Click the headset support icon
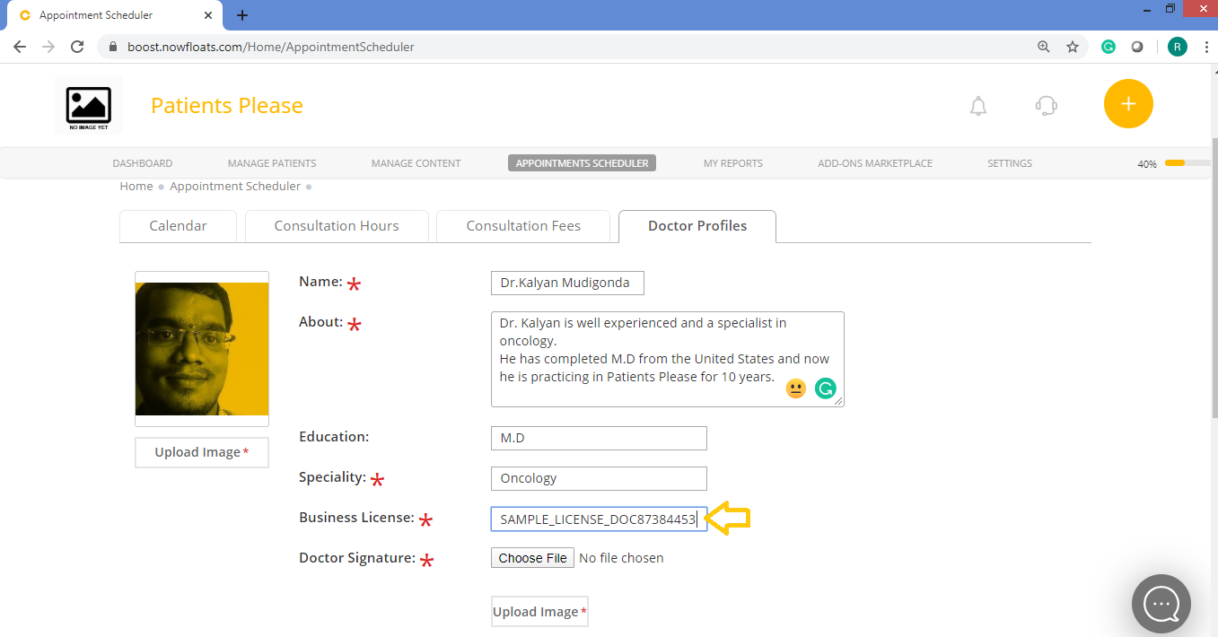1218x637 pixels. pos(1045,105)
